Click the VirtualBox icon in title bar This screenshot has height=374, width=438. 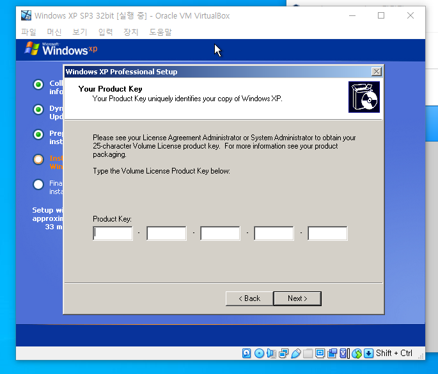26,15
